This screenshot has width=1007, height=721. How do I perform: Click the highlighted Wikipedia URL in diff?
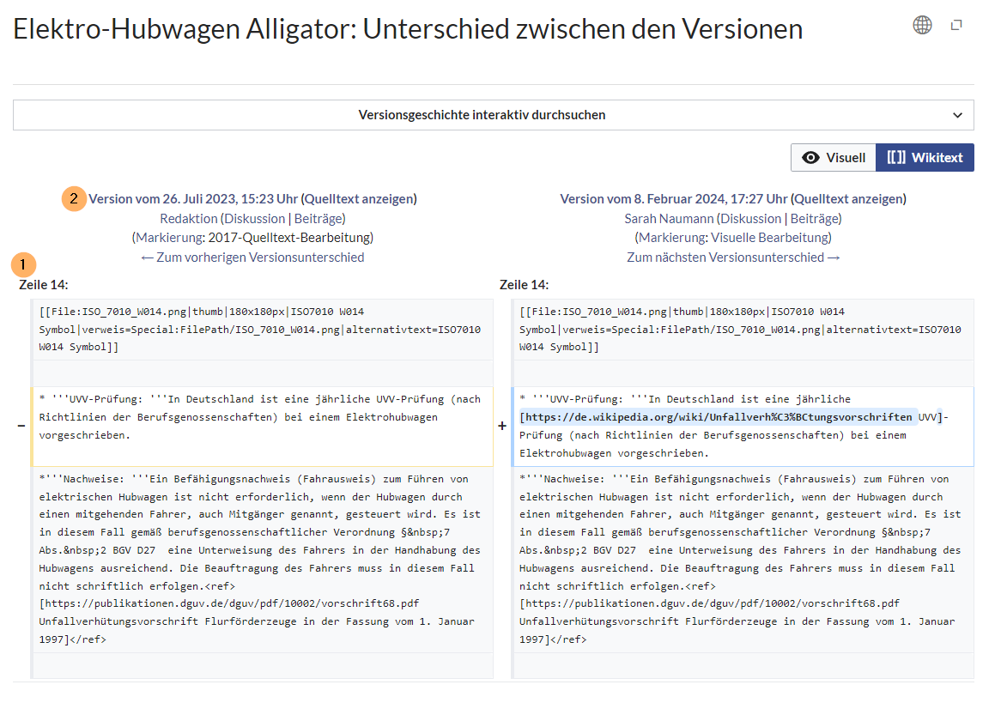click(718, 417)
